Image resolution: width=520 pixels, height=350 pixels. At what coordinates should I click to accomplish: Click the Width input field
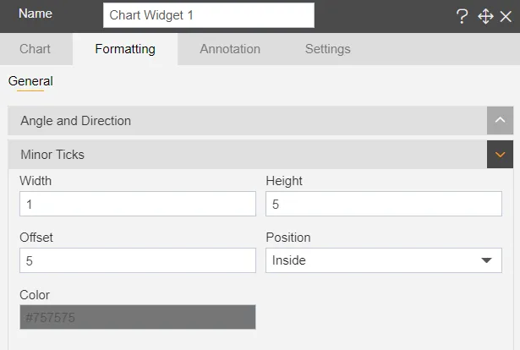(x=137, y=204)
